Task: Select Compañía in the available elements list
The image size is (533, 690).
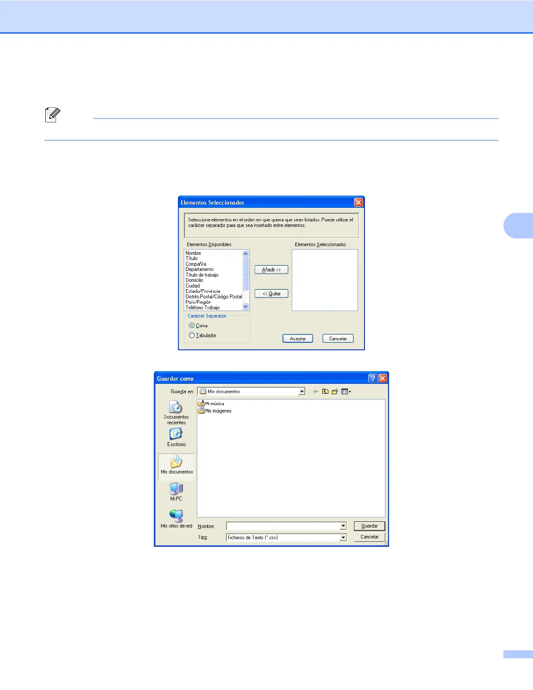Action: (196, 264)
